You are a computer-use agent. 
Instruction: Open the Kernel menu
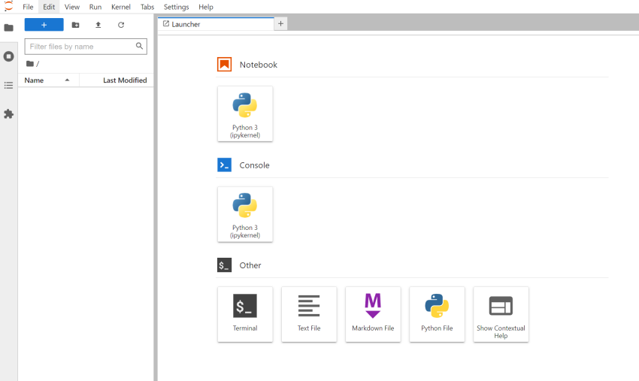pyautogui.click(x=120, y=7)
